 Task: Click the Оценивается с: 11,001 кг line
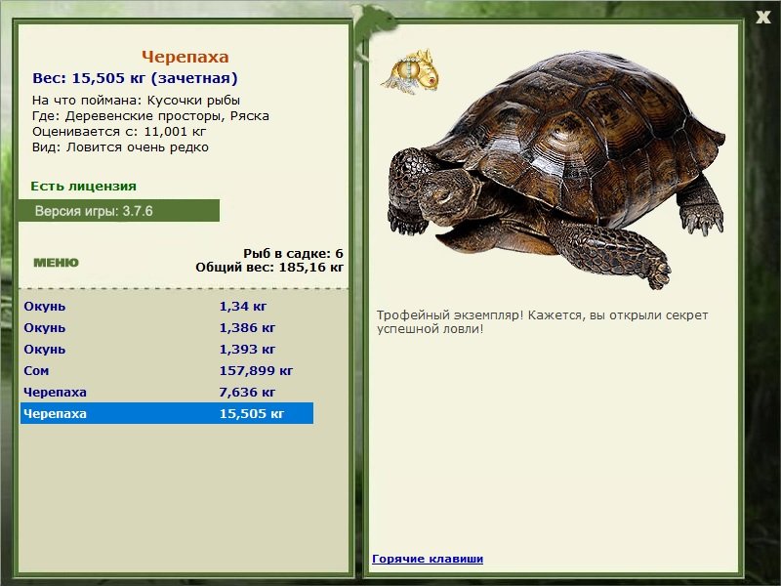click(x=119, y=132)
